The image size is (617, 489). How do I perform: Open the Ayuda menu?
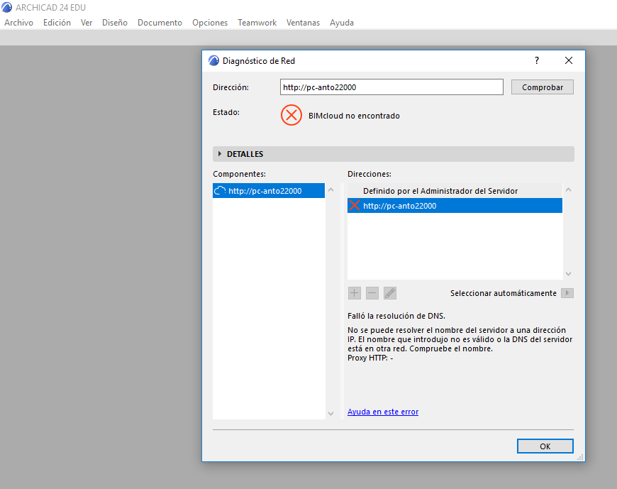click(342, 23)
